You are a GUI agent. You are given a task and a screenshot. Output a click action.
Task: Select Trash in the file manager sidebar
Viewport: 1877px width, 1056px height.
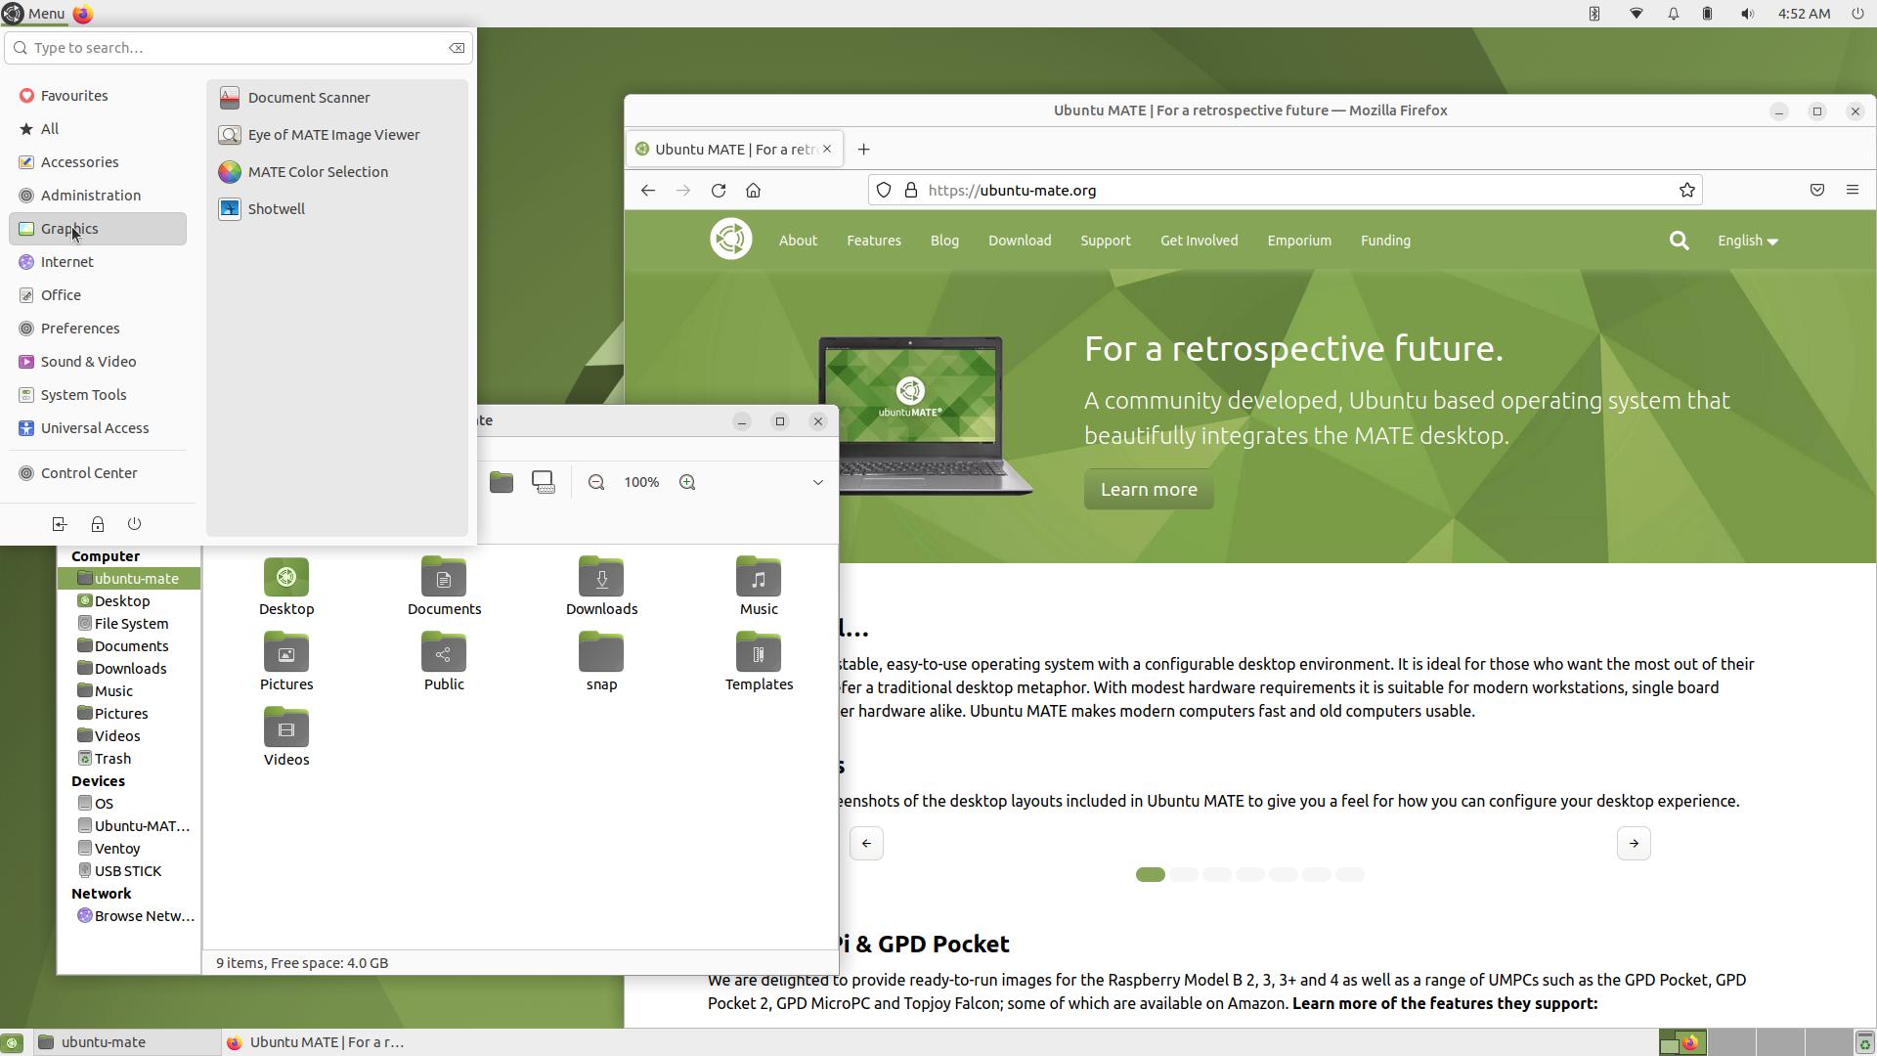click(129, 759)
